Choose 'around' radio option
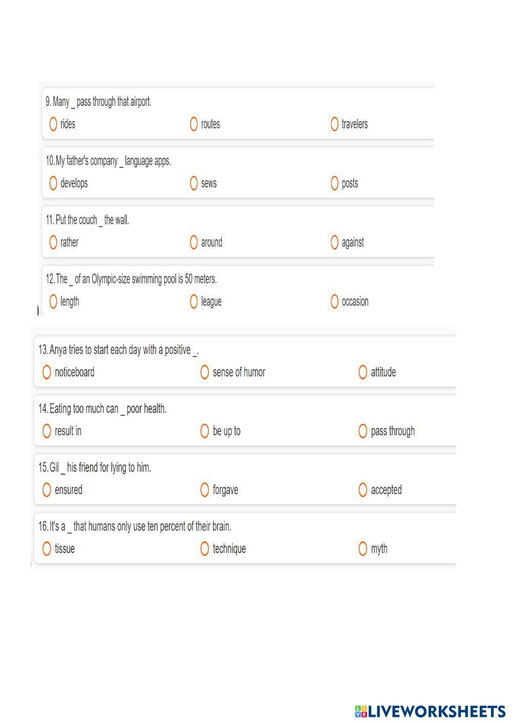512x724 pixels. point(194,242)
